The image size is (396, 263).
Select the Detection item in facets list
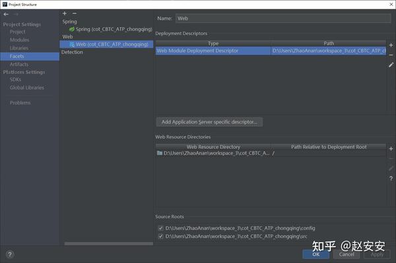72,52
